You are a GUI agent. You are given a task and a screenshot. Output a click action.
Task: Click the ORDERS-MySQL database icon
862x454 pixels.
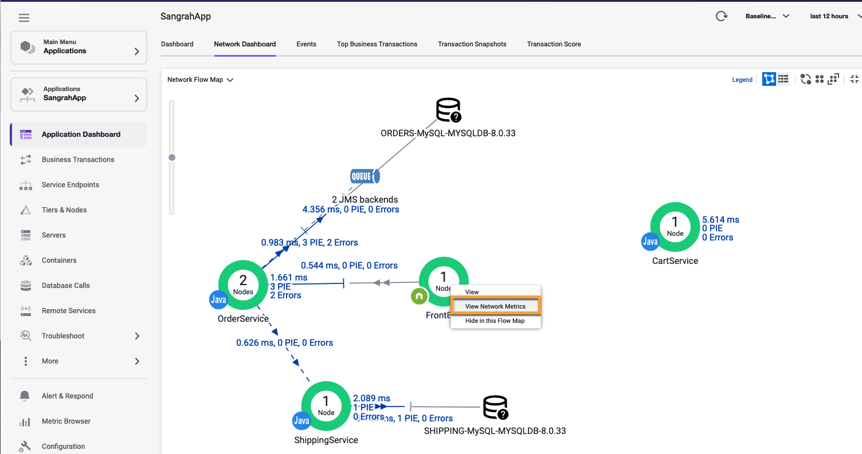[448, 110]
